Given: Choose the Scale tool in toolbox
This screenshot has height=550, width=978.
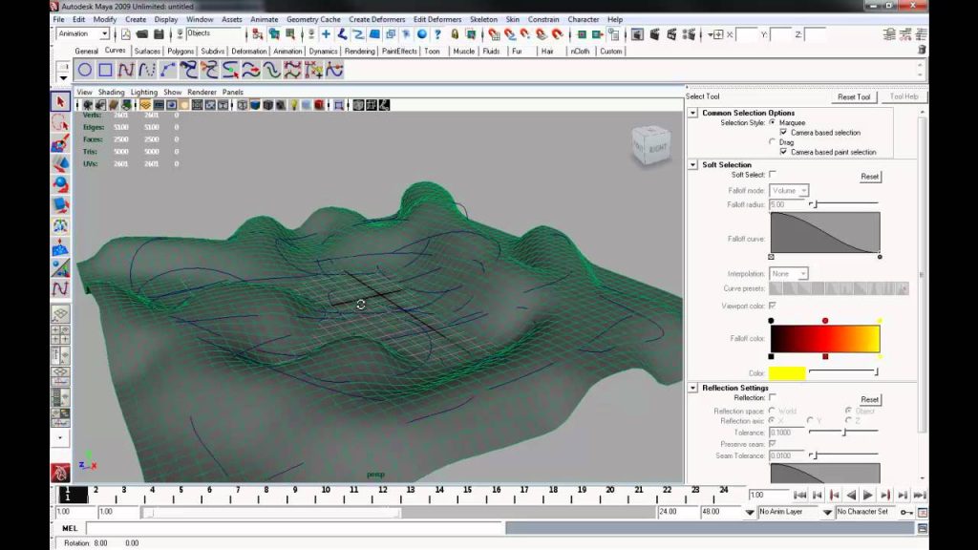Looking at the screenshot, I should 60,205.
